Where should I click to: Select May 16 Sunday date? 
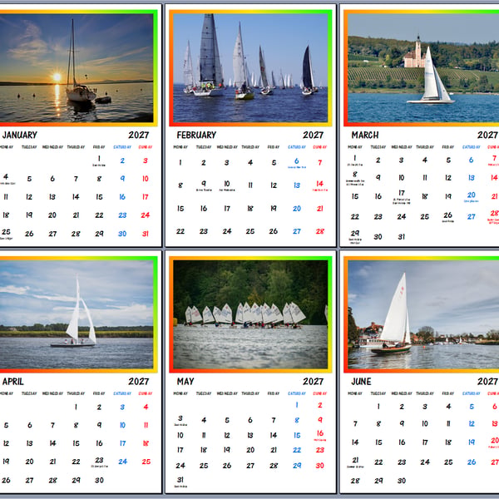320,435
